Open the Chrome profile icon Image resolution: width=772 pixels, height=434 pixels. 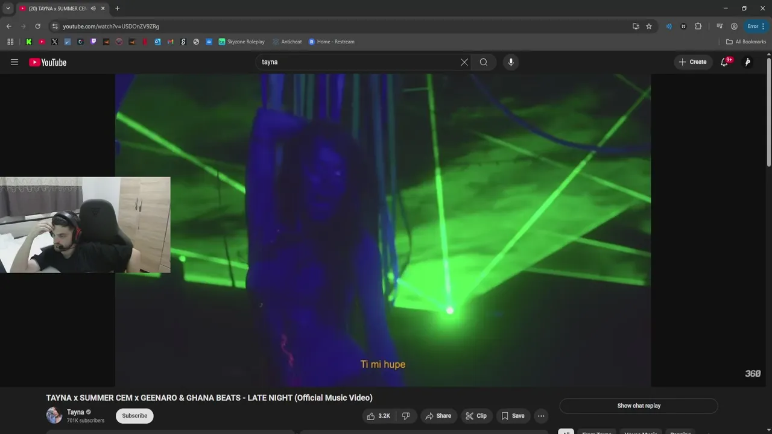[x=734, y=27]
